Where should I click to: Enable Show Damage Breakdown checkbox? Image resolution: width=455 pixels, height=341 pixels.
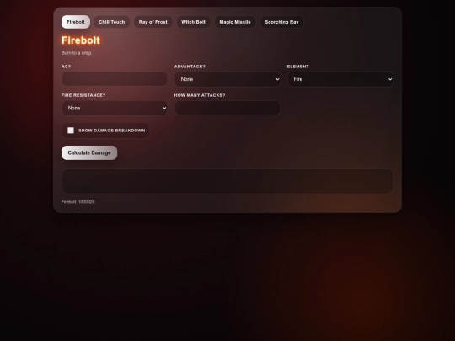coord(71,131)
